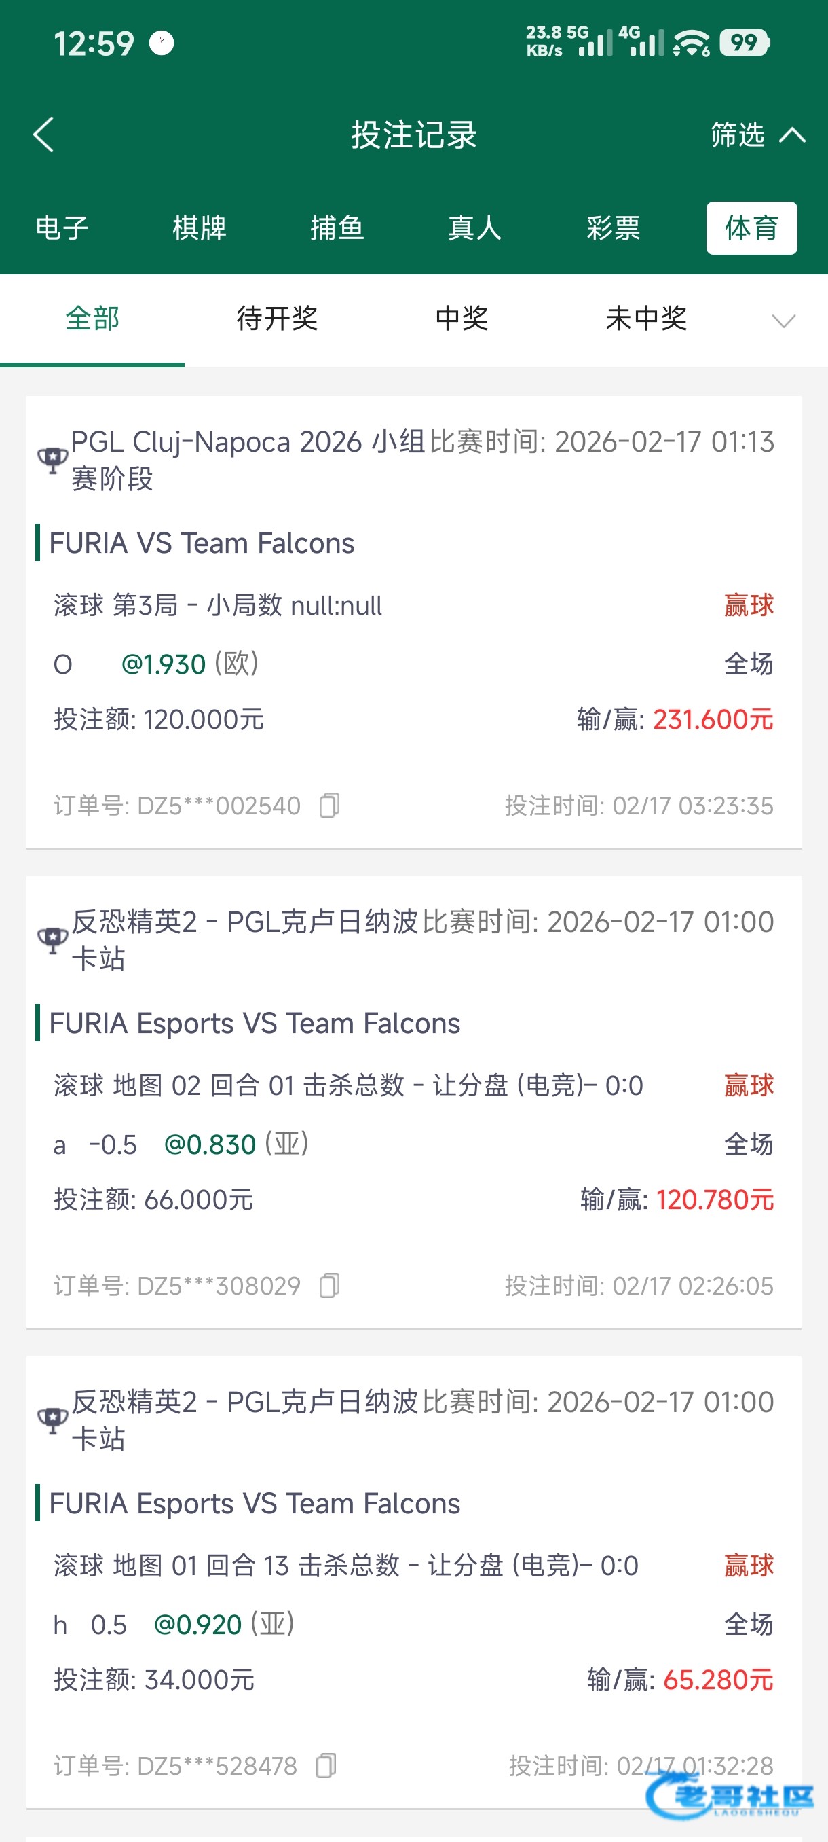Show 未中奖 losing bets

pyautogui.click(x=646, y=318)
